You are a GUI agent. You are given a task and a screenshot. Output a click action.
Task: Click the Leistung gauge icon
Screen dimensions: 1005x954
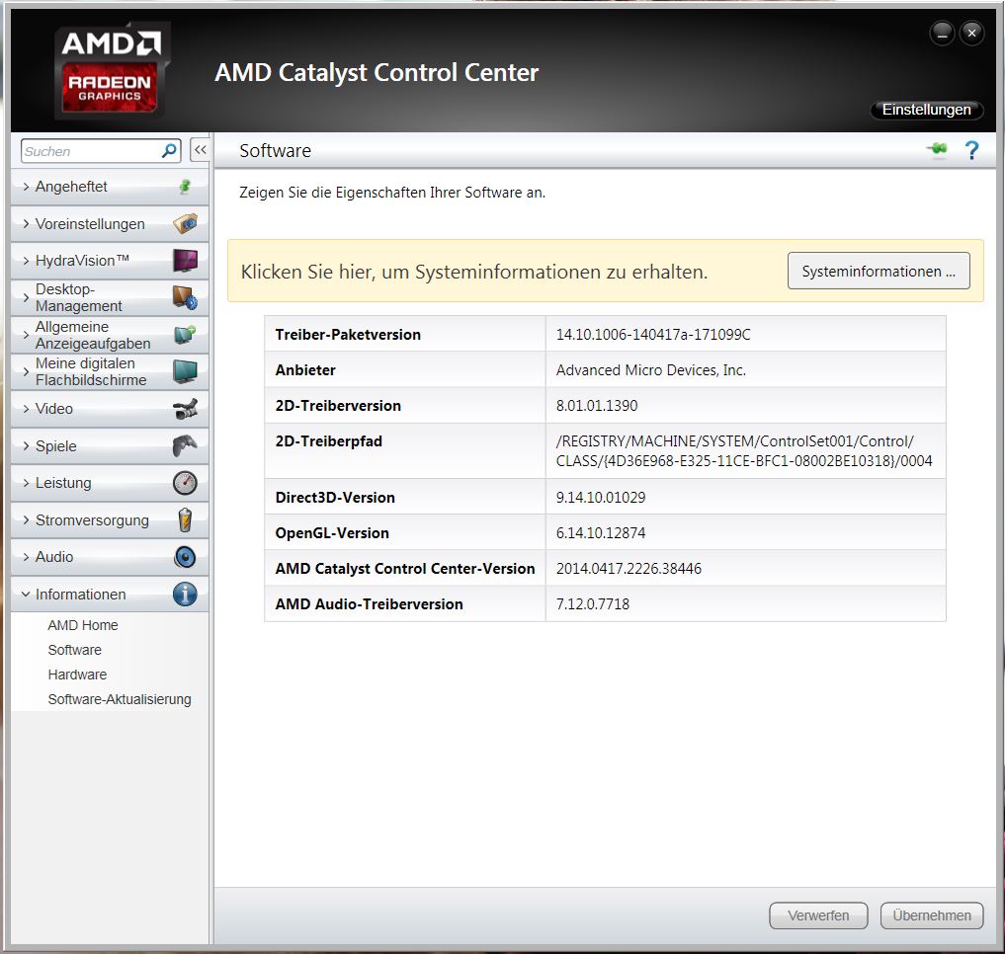point(185,483)
